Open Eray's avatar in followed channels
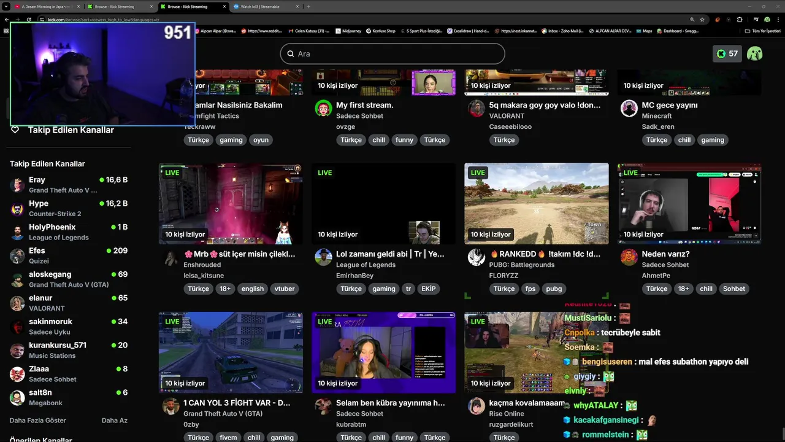 point(18,185)
